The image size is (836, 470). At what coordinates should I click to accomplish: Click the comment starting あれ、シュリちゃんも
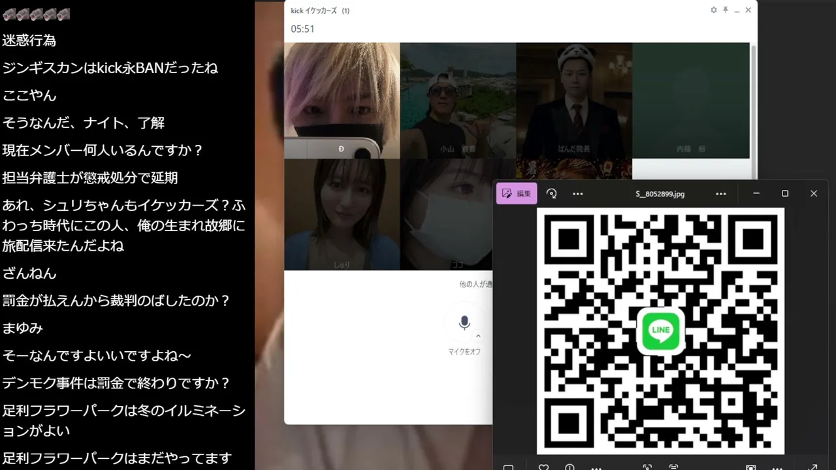pyautogui.click(x=124, y=226)
